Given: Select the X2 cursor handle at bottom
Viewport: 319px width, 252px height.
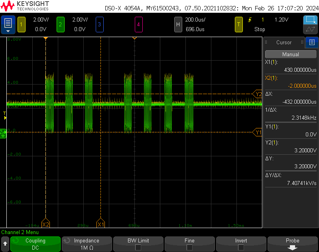Looking at the screenshot, I should tap(45, 223).
